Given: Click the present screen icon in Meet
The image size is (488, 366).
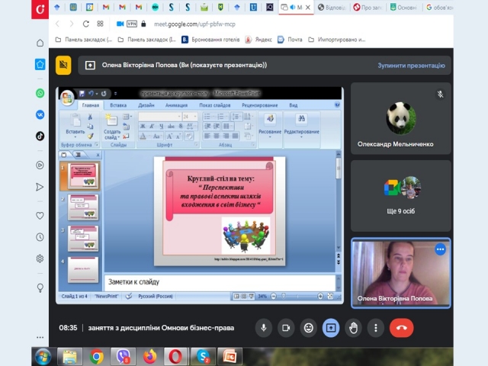Looking at the screenshot, I should point(331,327).
